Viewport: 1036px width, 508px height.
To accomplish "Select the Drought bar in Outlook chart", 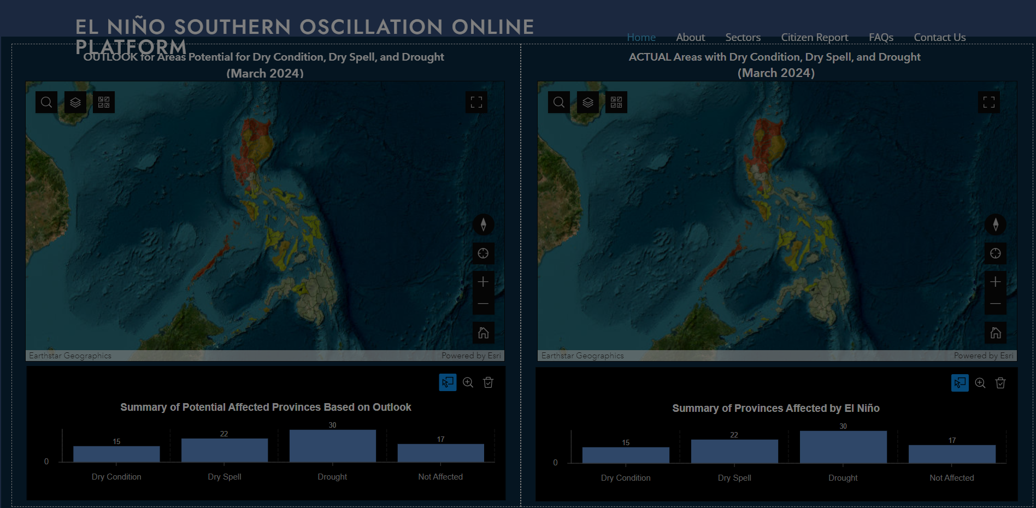I will point(332,446).
